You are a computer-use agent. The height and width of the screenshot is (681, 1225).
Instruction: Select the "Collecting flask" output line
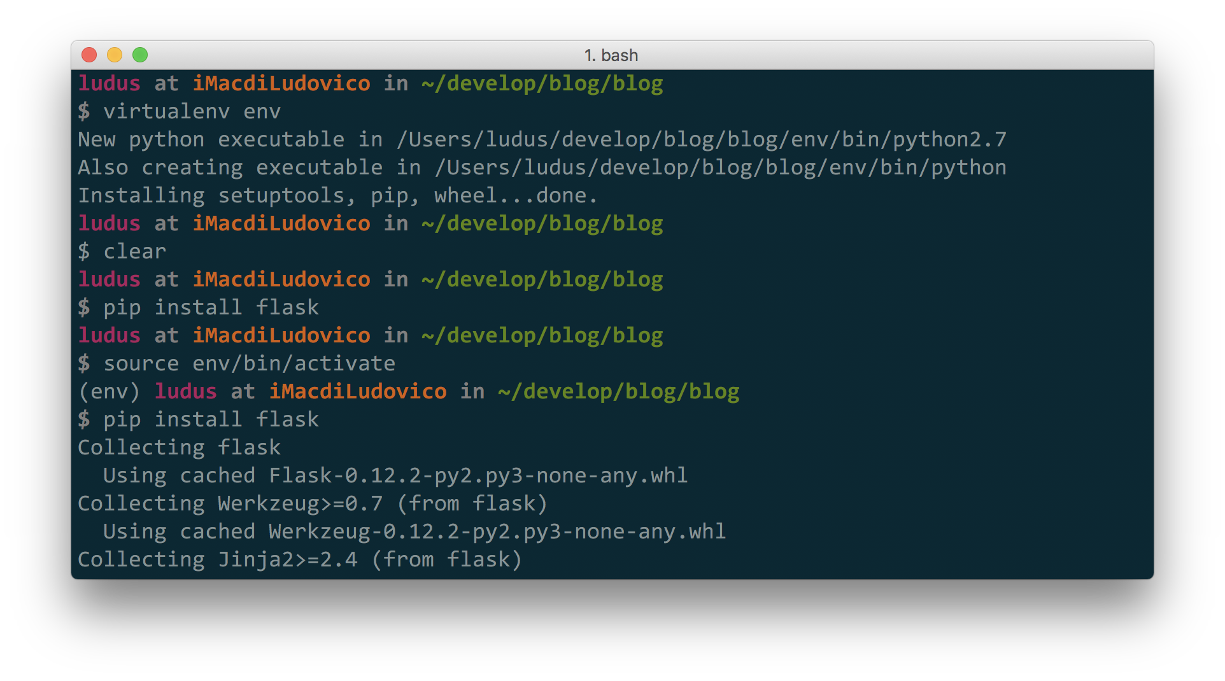pos(179,447)
